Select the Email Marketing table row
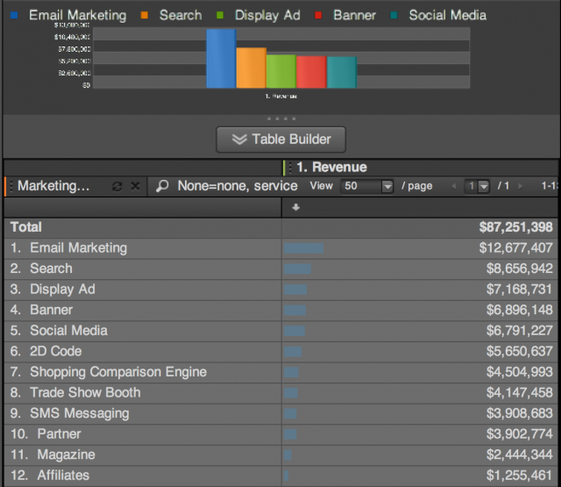The image size is (561, 487). point(280,248)
